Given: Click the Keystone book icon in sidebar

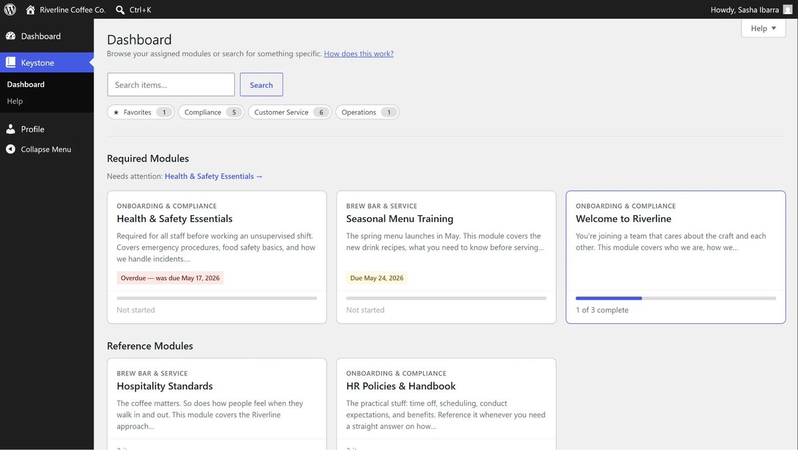Looking at the screenshot, I should tap(11, 62).
